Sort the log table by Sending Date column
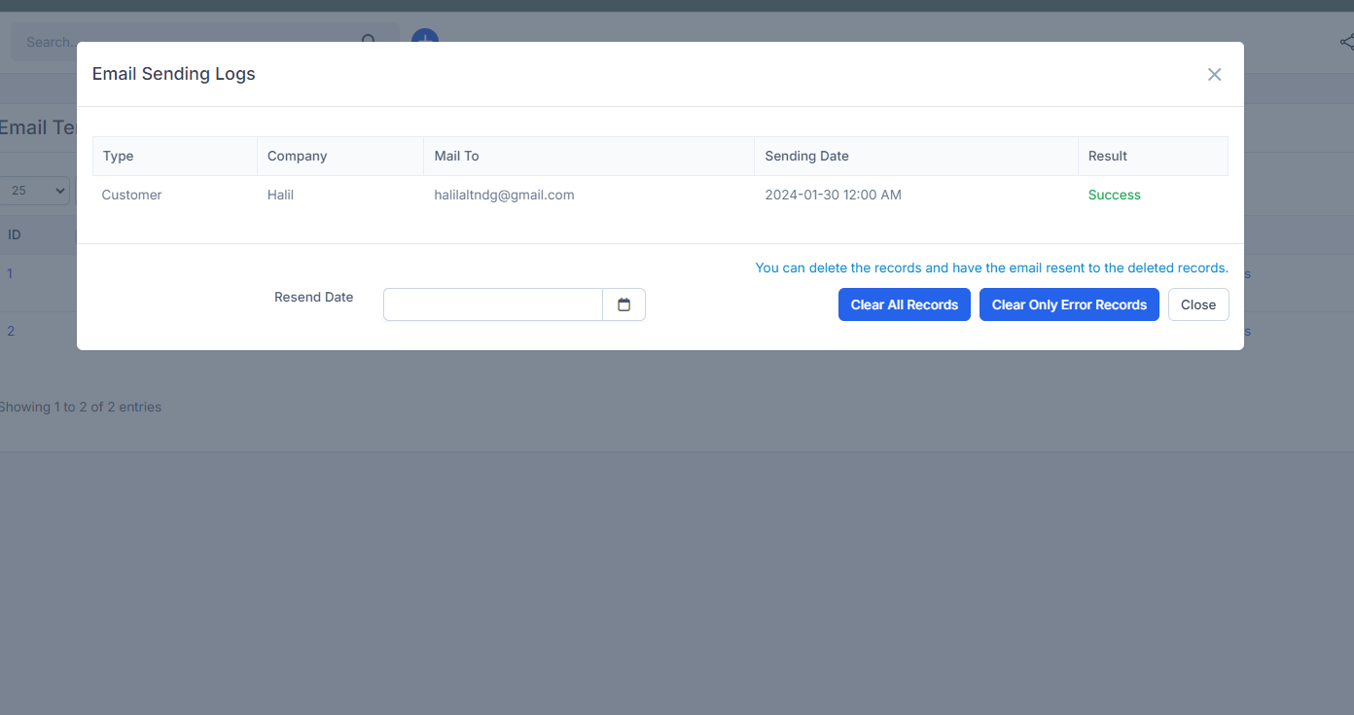 (x=806, y=156)
